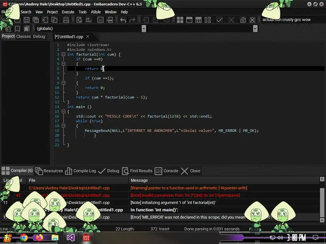Open Find with the magnifier toolbar icon
Viewport: 326px width, 244px height.
(79, 20)
